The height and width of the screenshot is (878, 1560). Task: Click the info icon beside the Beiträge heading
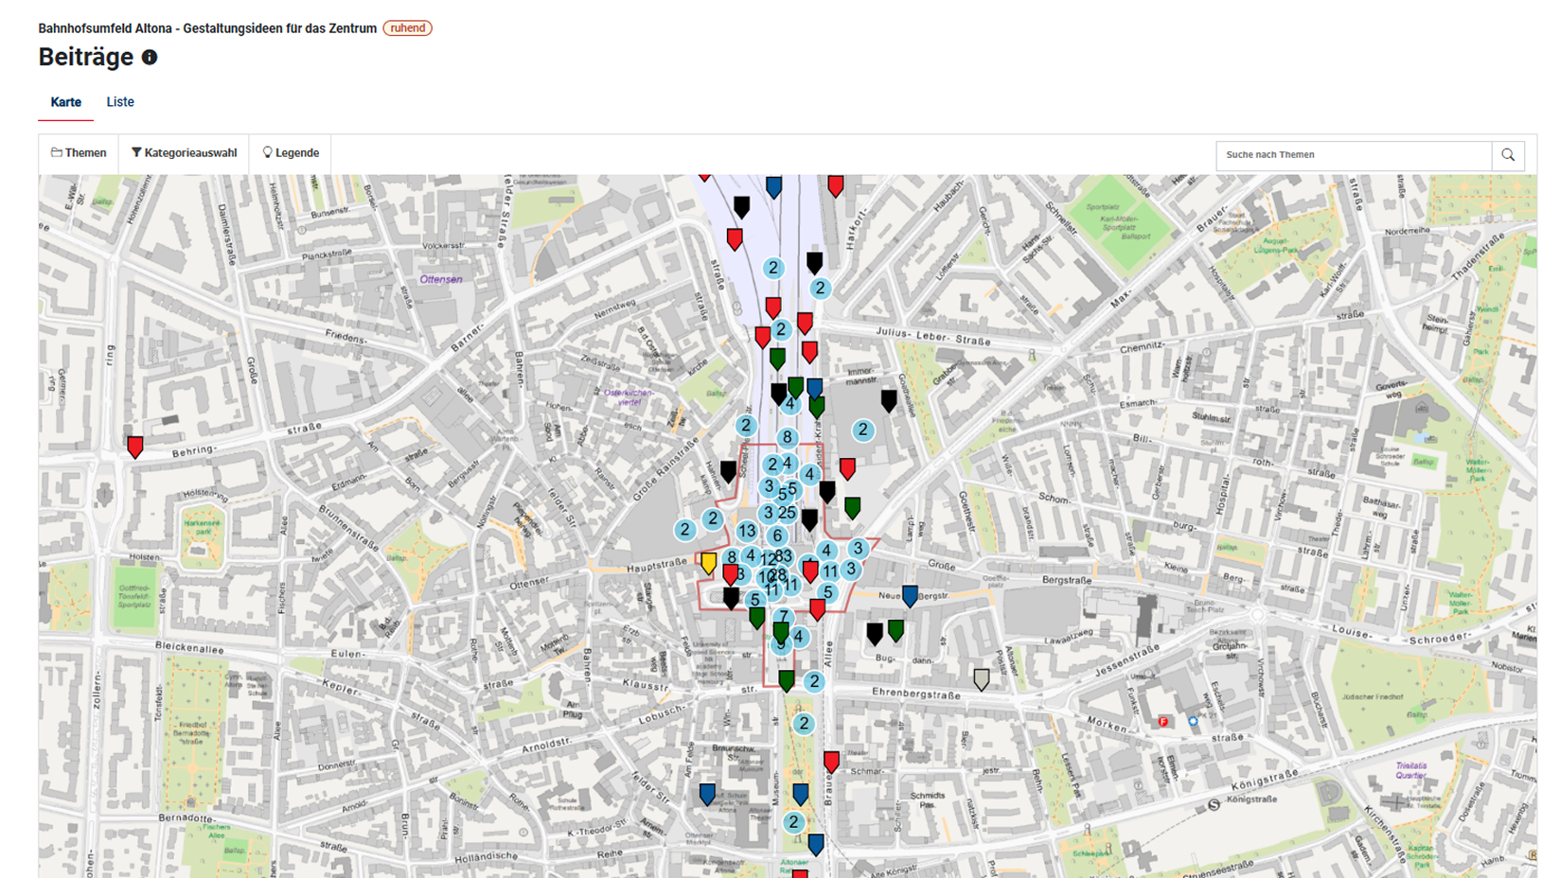pos(148,59)
